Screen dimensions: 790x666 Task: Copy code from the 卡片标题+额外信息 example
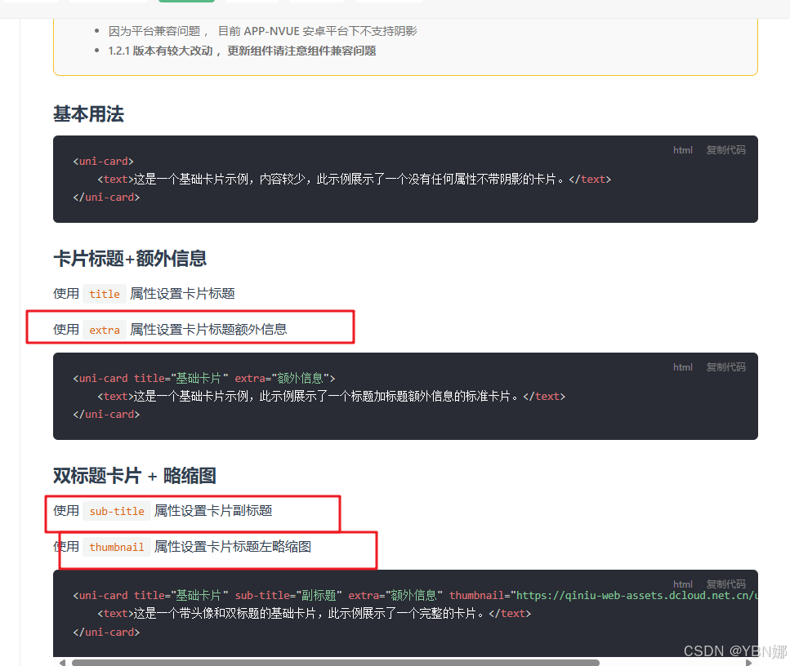click(x=725, y=366)
